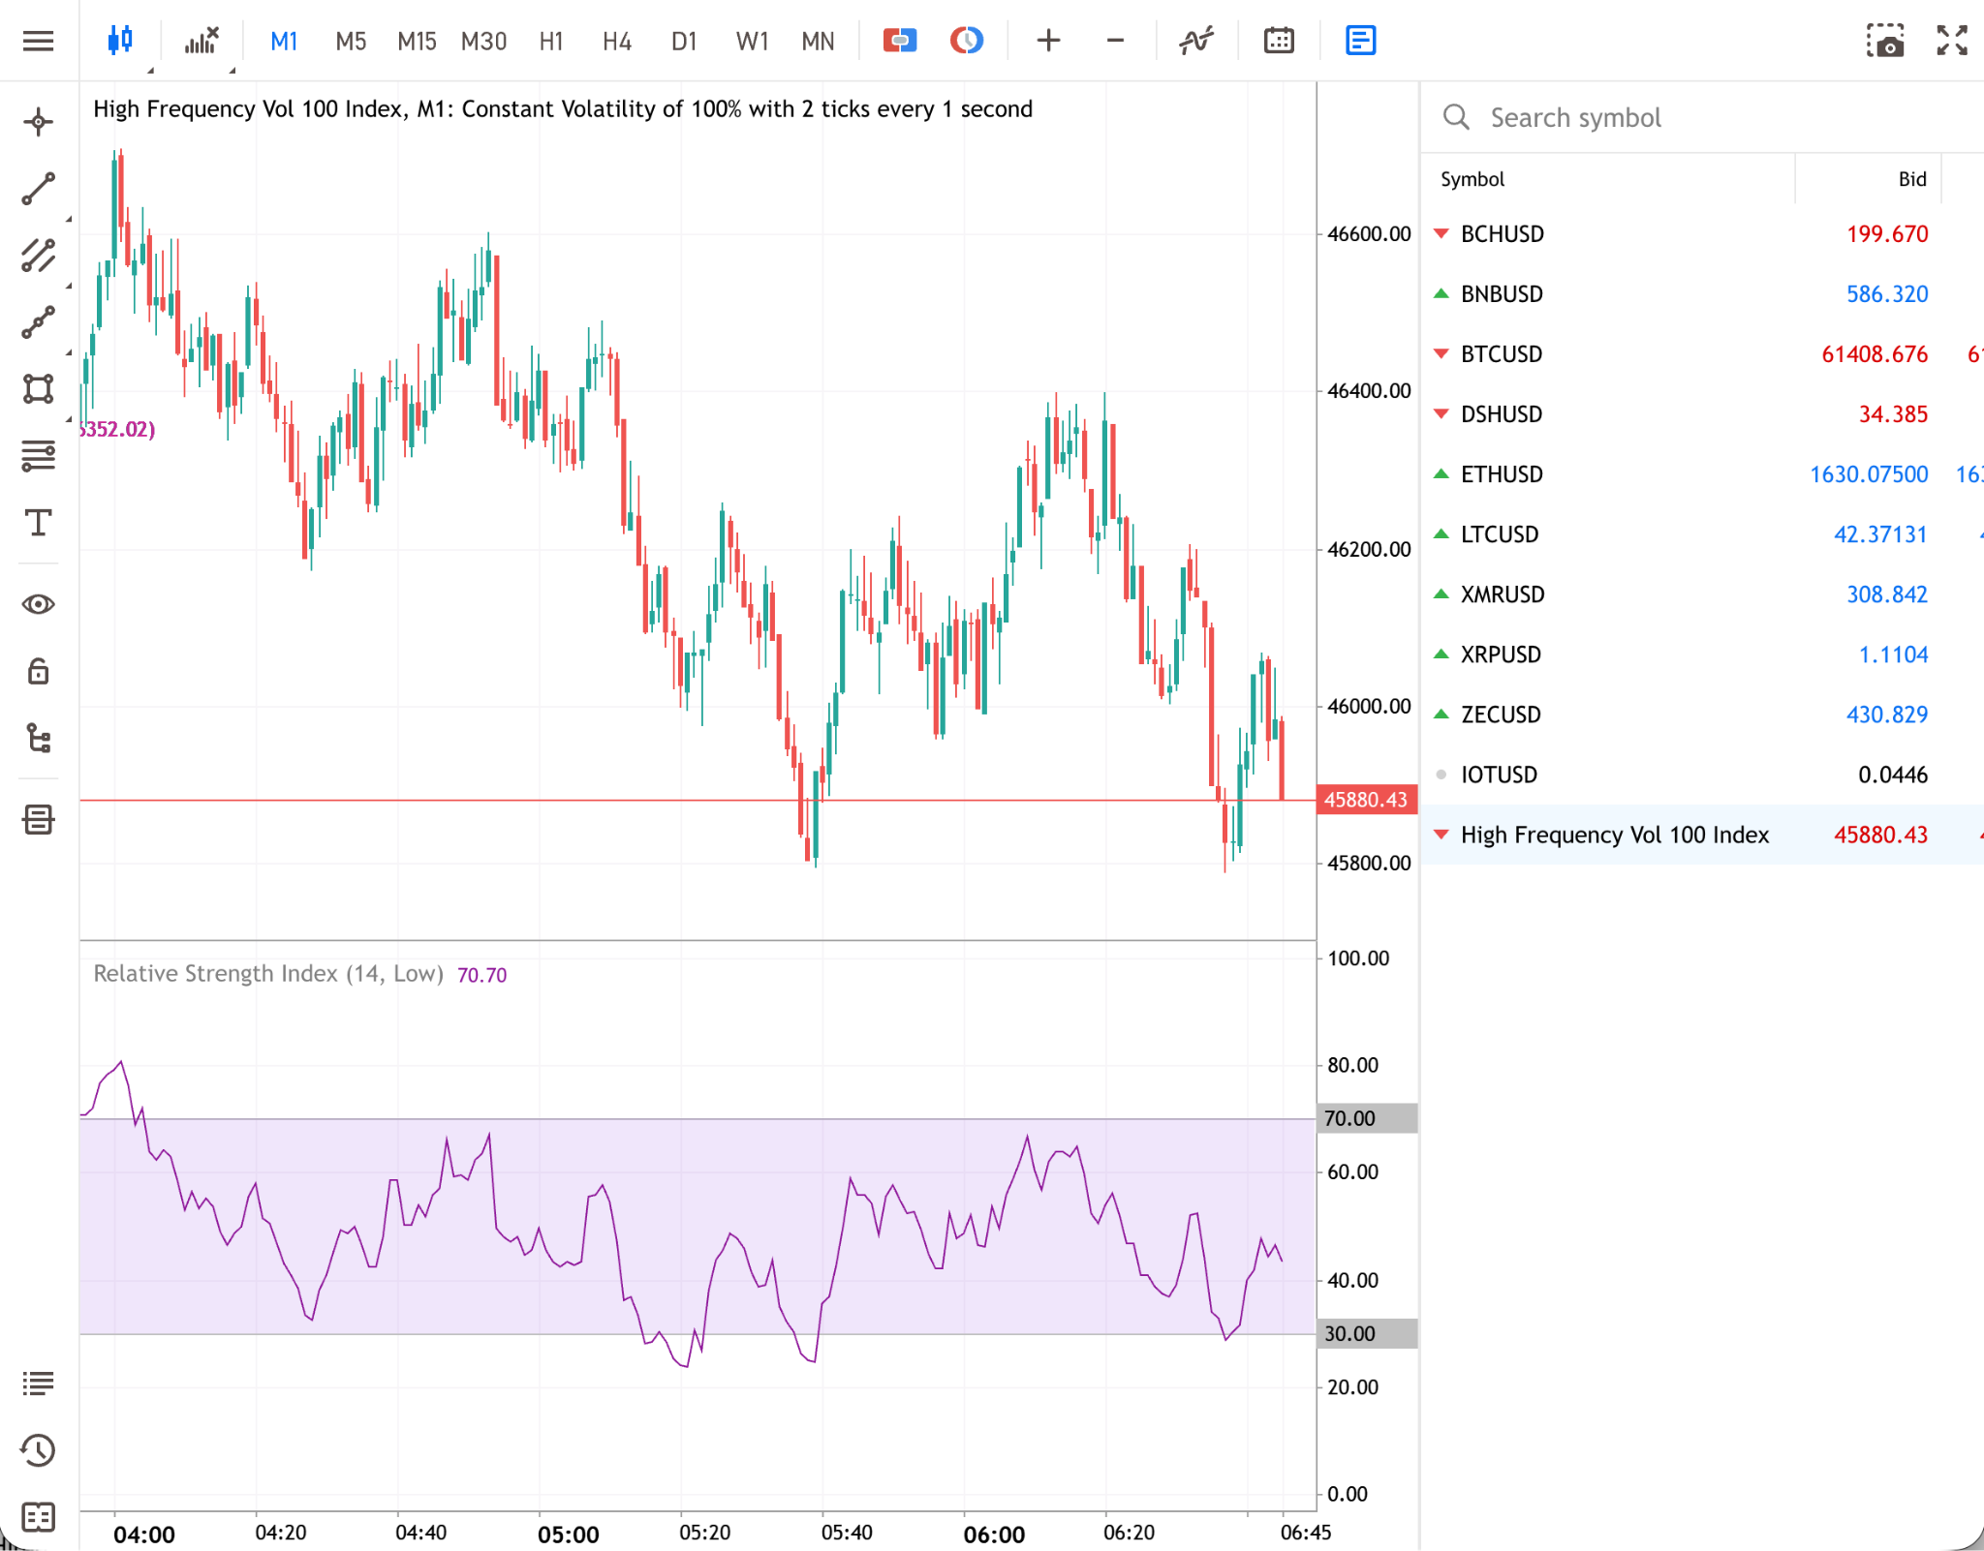1984x1551 pixels.
Task: Click the RSI 70.00 level label
Action: pyautogui.click(x=1367, y=1118)
